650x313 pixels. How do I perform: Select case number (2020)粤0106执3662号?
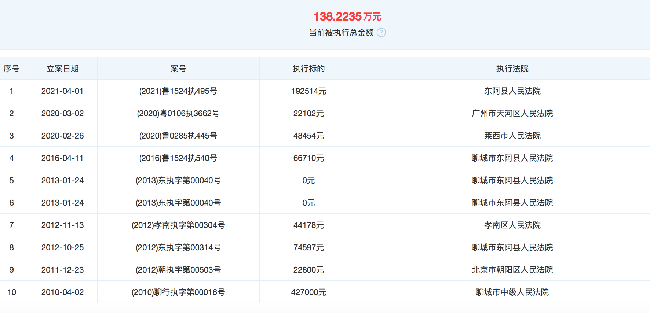(178, 113)
